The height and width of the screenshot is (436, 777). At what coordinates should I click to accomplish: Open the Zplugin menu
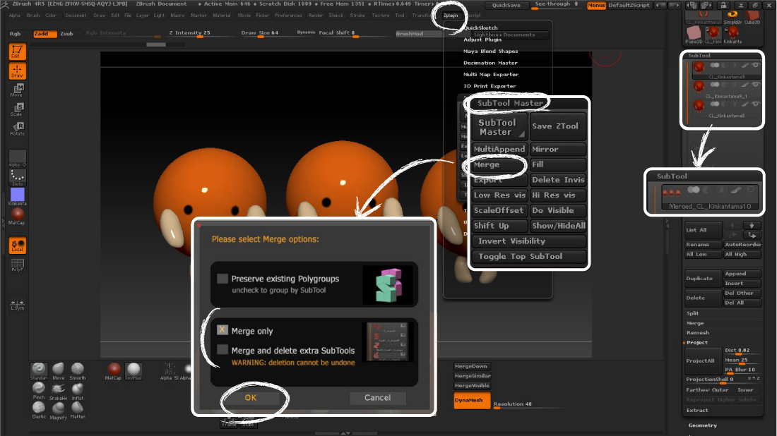pos(450,16)
